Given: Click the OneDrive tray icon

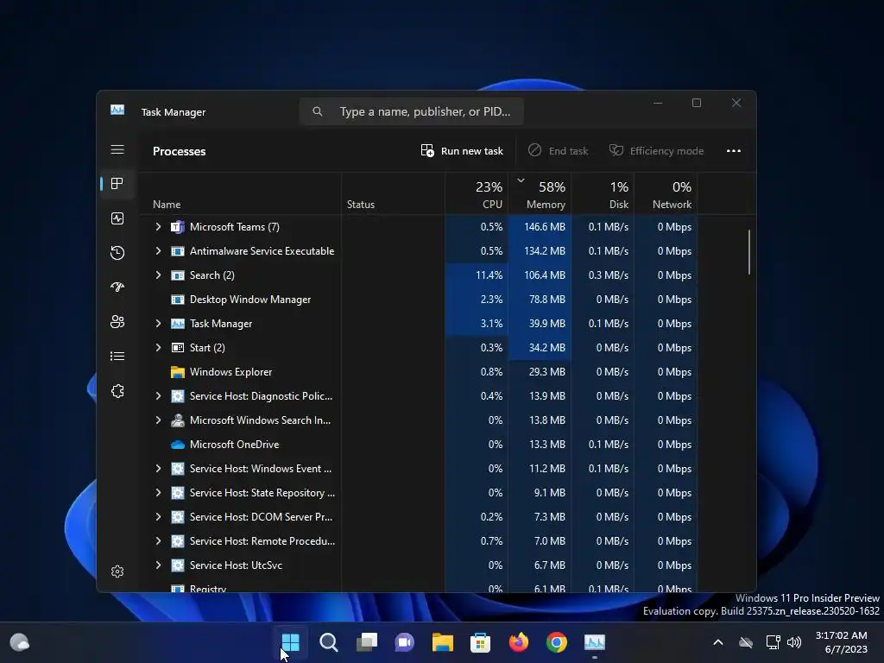Looking at the screenshot, I should click(746, 642).
